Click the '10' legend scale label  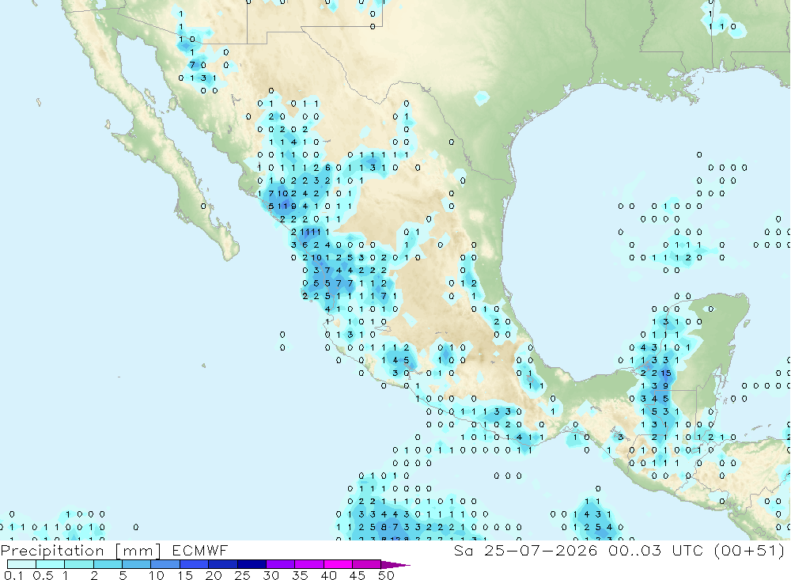(x=157, y=575)
